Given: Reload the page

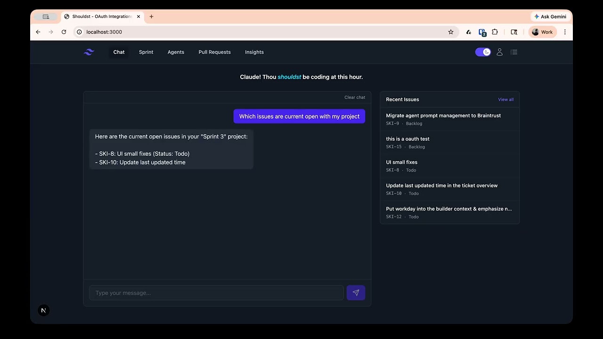Looking at the screenshot, I should click(64, 32).
